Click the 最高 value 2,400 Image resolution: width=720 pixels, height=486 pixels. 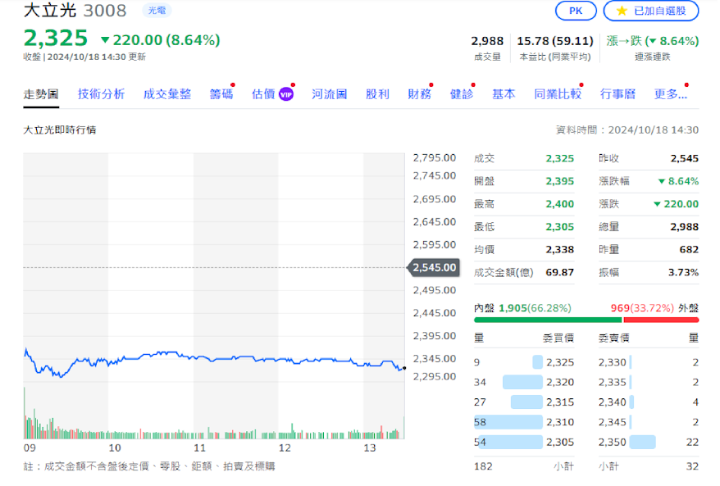point(560,204)
